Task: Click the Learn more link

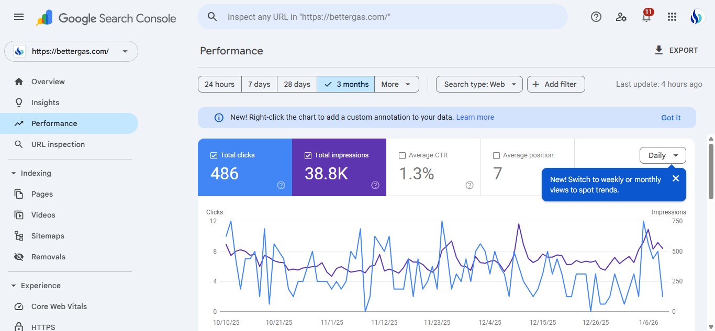Action: pyautogui.click(x=475, y=117)
